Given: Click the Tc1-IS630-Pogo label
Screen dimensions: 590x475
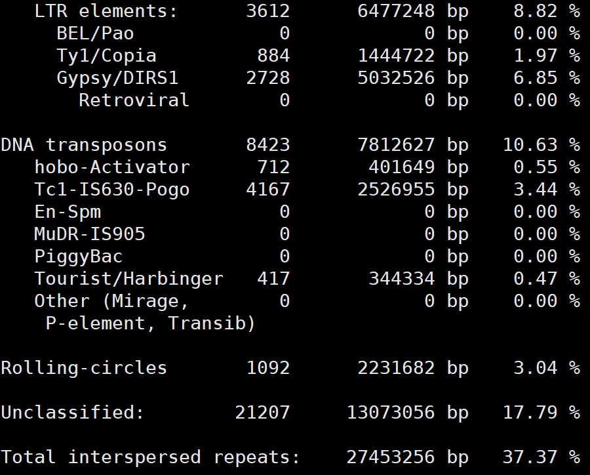Looking at the screenshot, I should pos(111,190).
